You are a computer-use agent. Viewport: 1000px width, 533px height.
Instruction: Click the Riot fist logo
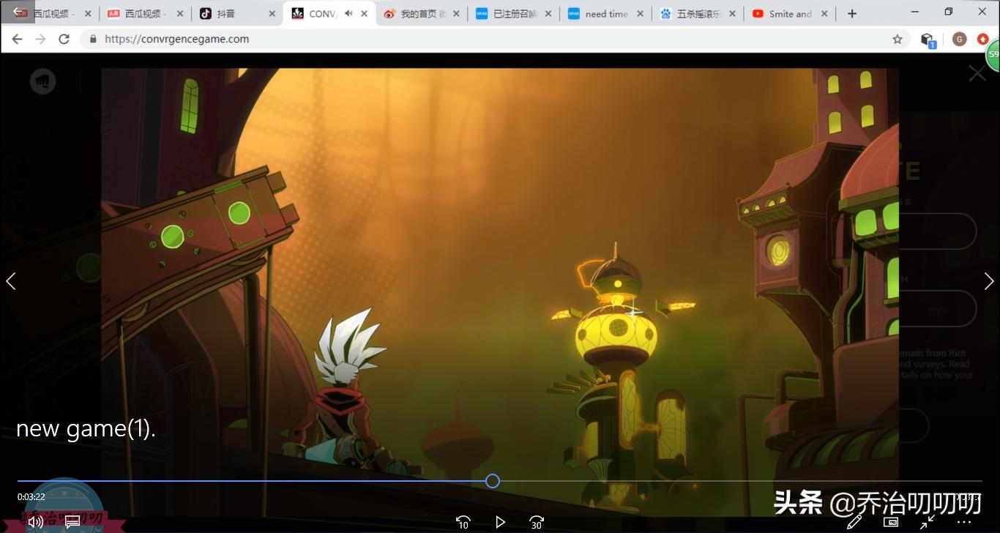[x=43, y=81]
